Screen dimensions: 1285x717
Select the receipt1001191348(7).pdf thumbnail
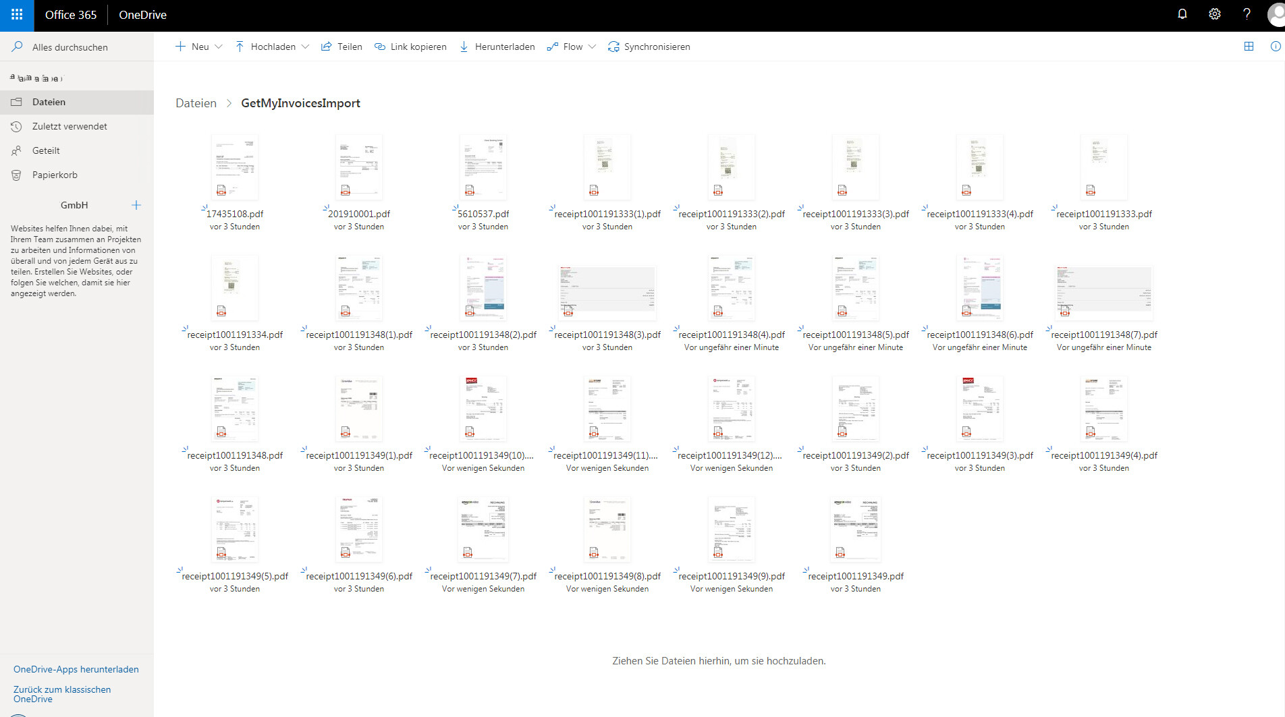click(1104, 292)
